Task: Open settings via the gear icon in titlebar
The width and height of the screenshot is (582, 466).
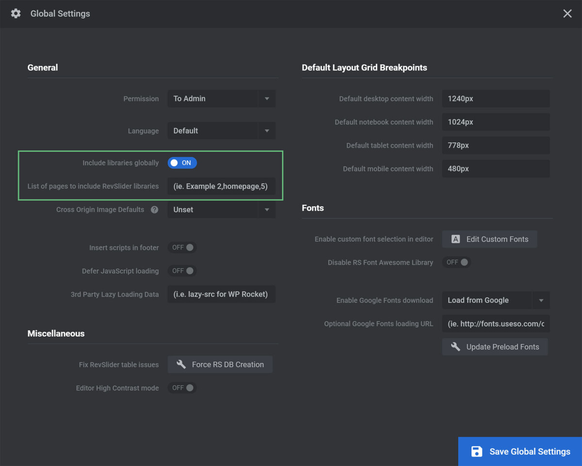Action: (x=16, y=14)
